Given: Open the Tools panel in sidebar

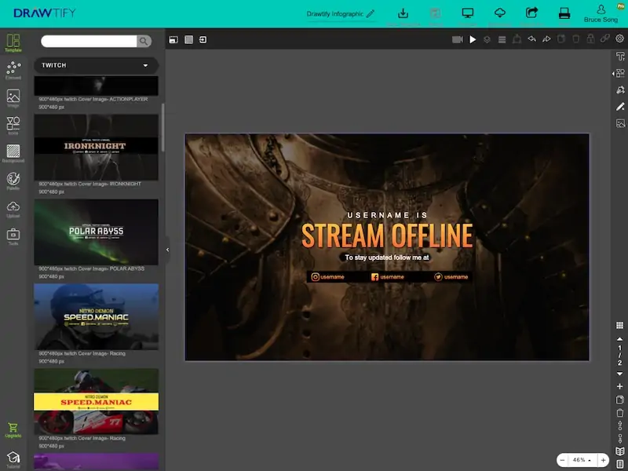Looking at the screenshot, I should tap(13, 236).
